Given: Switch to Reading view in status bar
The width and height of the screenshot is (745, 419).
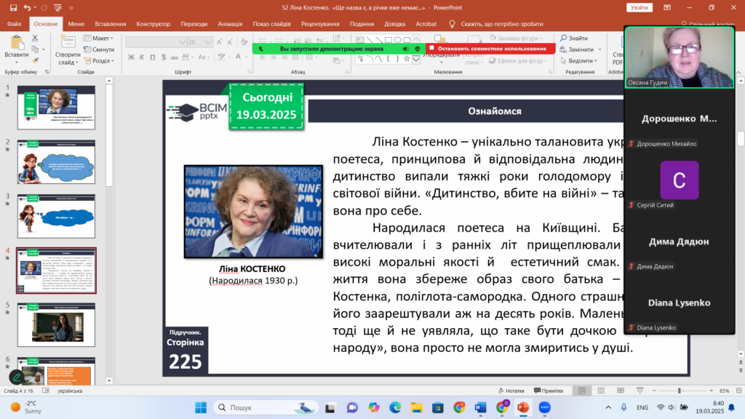Looking at the screenshot, I should pos(621,391).
